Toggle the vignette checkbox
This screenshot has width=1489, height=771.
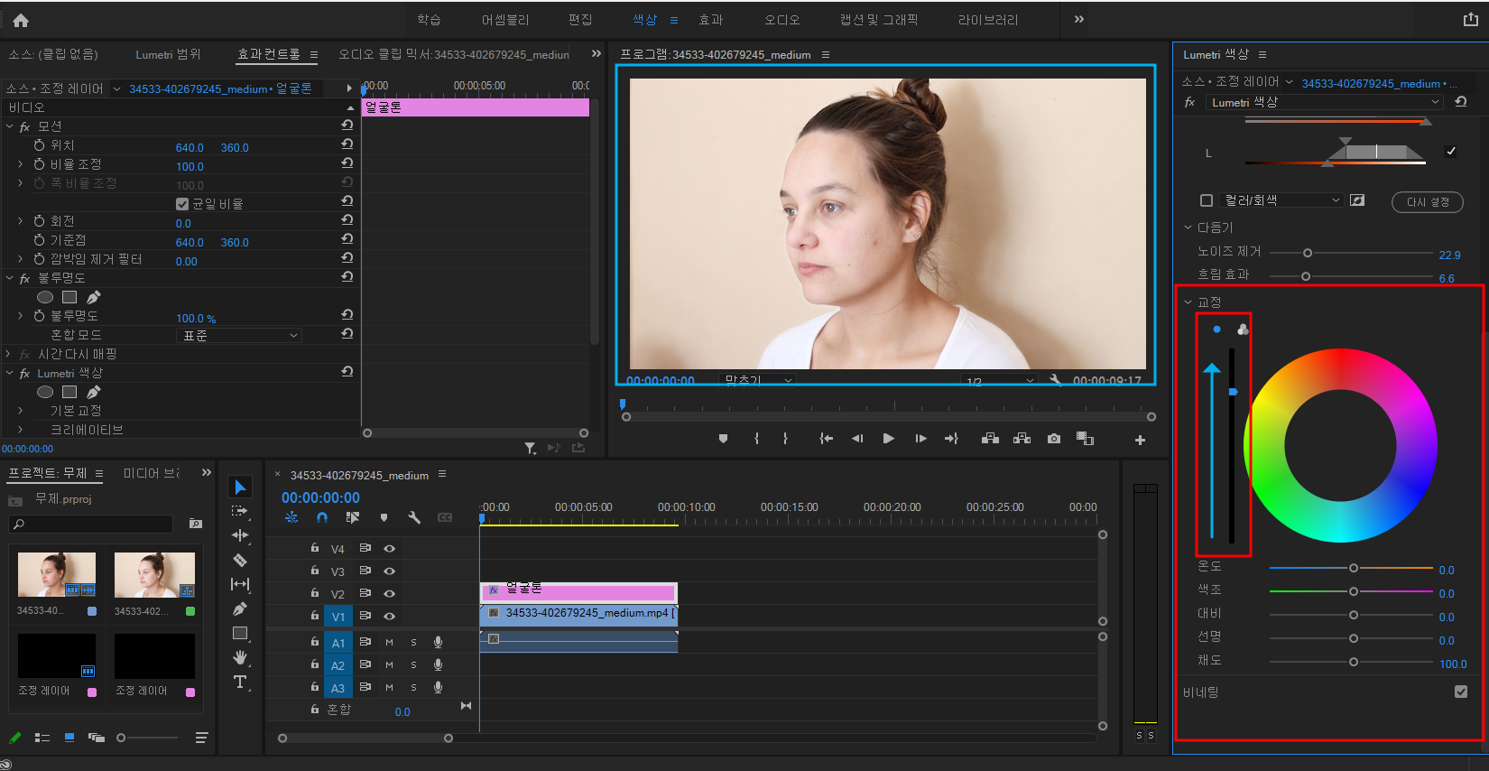click(1461, 692)
